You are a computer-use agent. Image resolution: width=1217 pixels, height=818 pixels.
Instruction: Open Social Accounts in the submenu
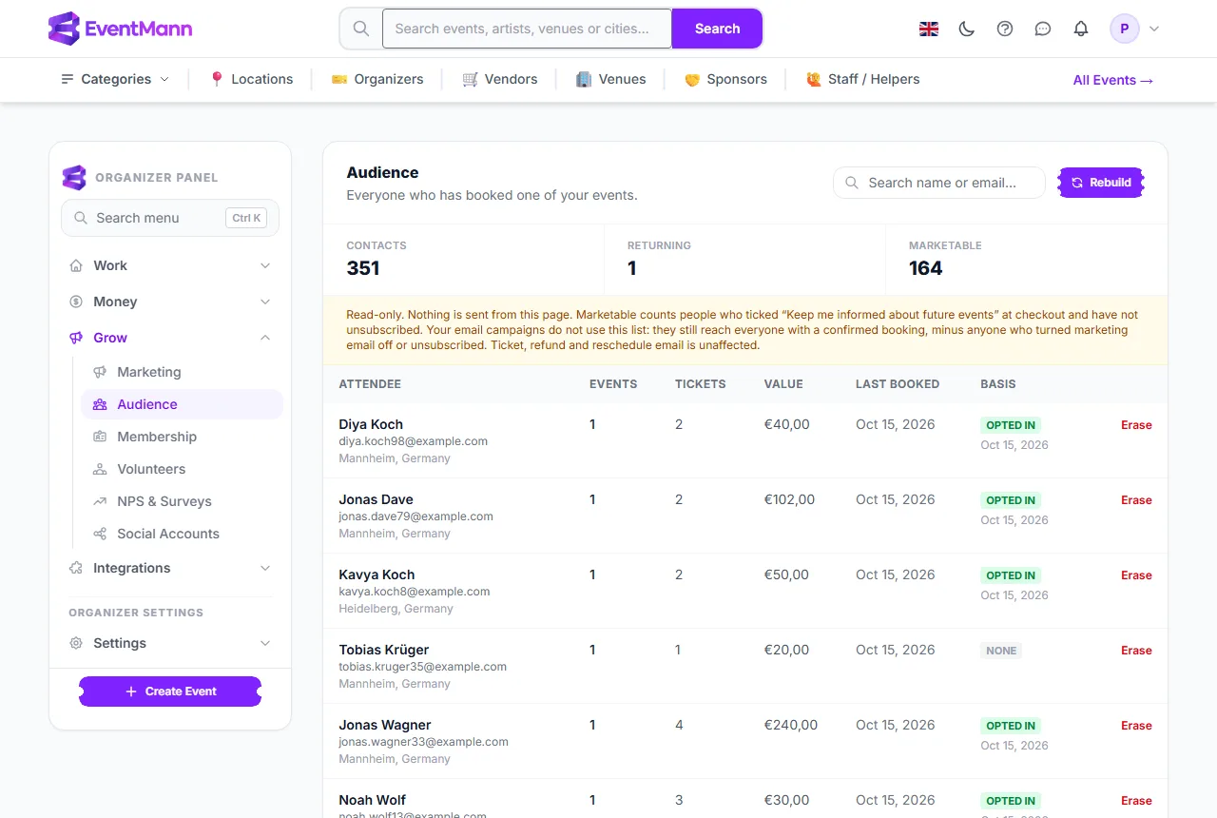(182, 534)
